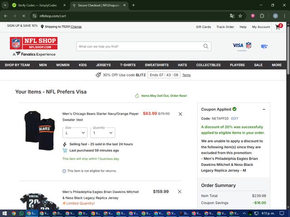Click the Eagles jersey thumbnail

click(x=39, y=201)
